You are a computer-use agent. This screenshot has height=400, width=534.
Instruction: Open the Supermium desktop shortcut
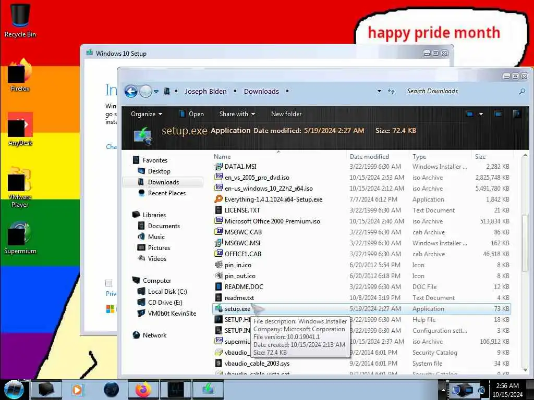(20, 238)
